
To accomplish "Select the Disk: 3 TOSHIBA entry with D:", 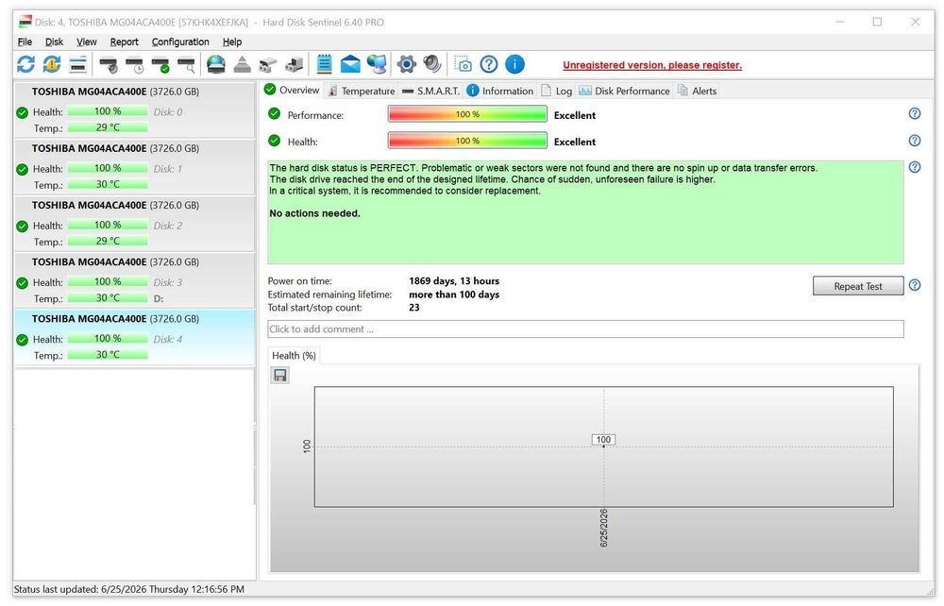I will coord(134,280).
